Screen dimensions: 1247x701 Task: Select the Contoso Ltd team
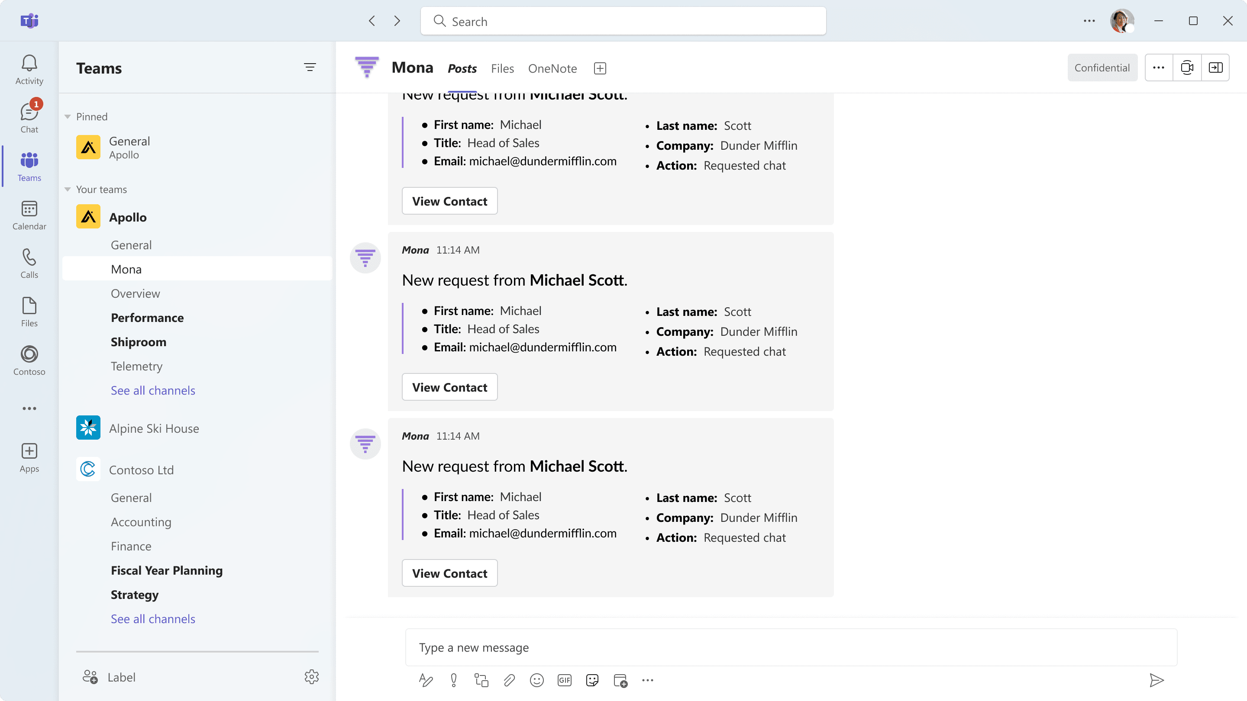pyautogui.click(x=197, y=469)
